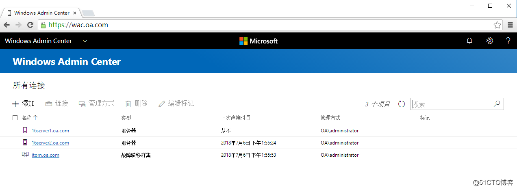This screenshot has height=190, width=517.
Task: Click the cluster icon for itom.oa.com
Action: coord(25,155)
